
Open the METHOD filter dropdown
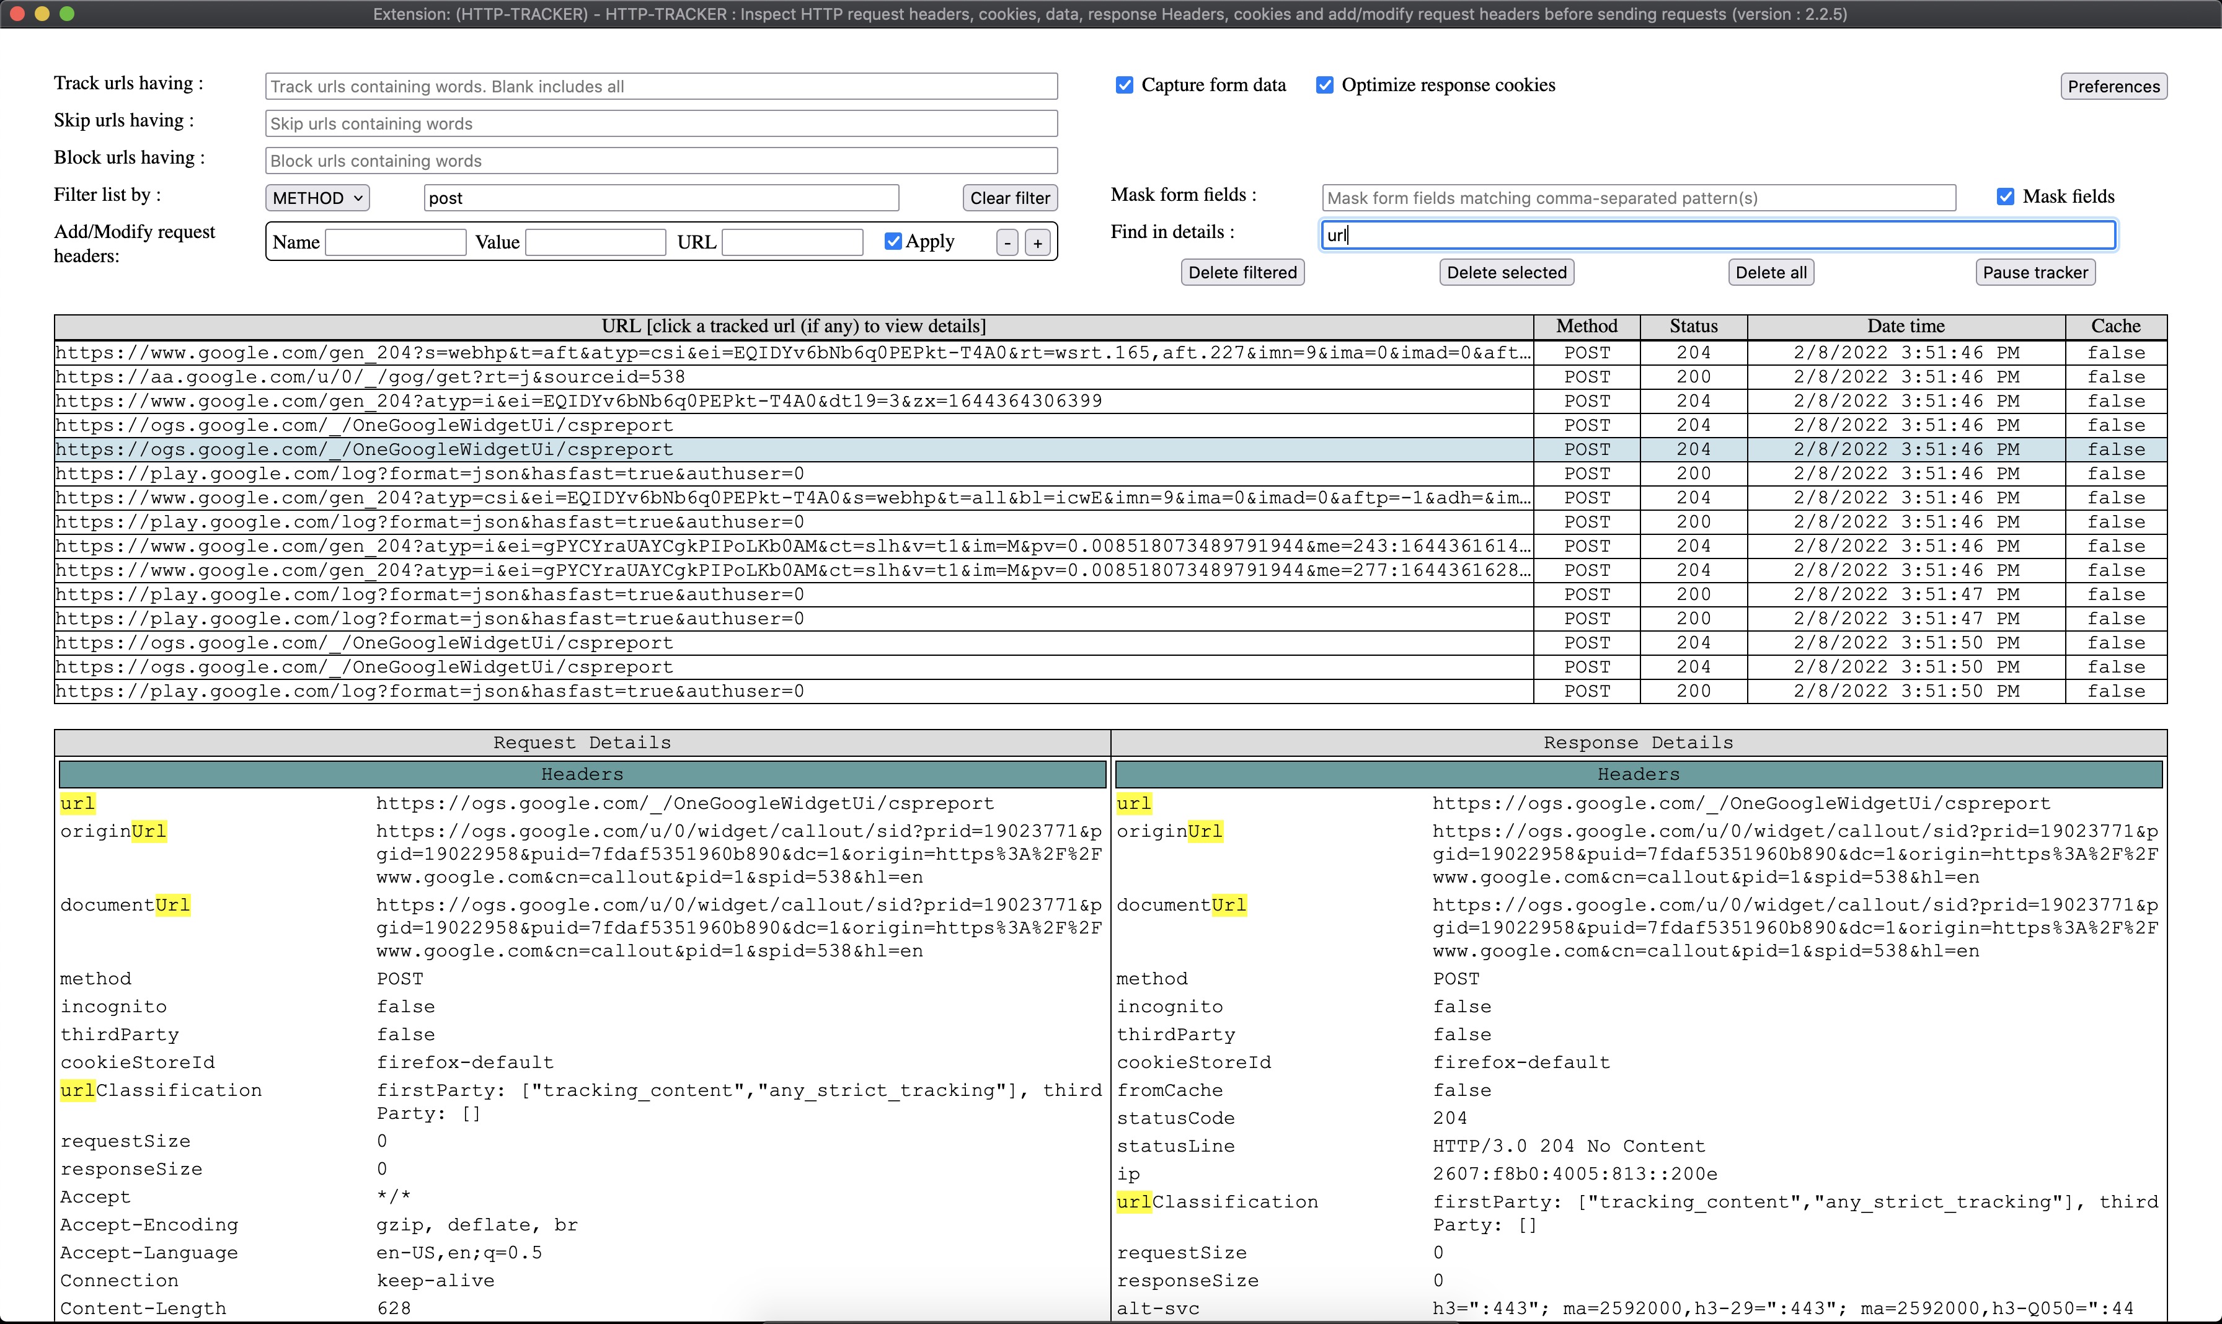click(317, 198)
